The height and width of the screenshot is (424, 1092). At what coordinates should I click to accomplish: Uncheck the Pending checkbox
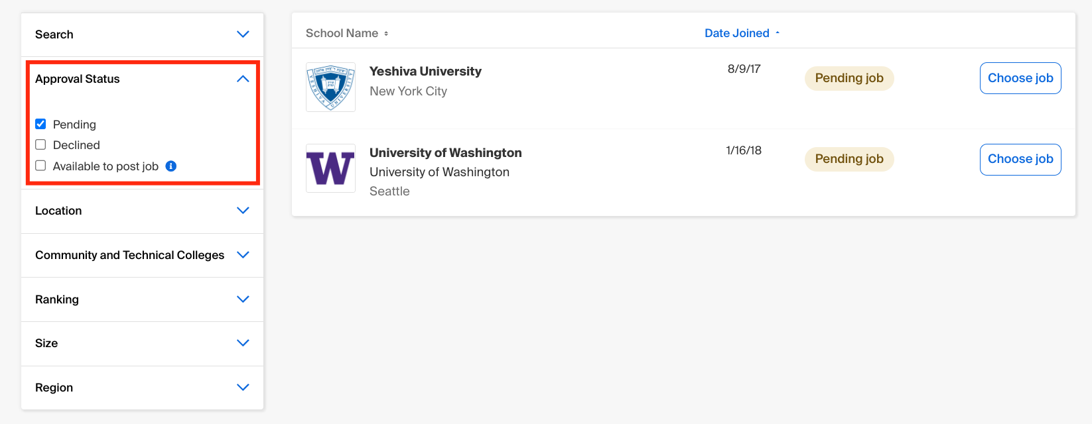pyautogui.click(x=40, y=124)
